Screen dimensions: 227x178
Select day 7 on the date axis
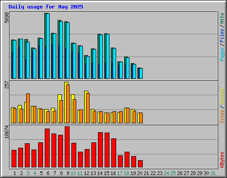pyautogui.click(x=55, y=173)
